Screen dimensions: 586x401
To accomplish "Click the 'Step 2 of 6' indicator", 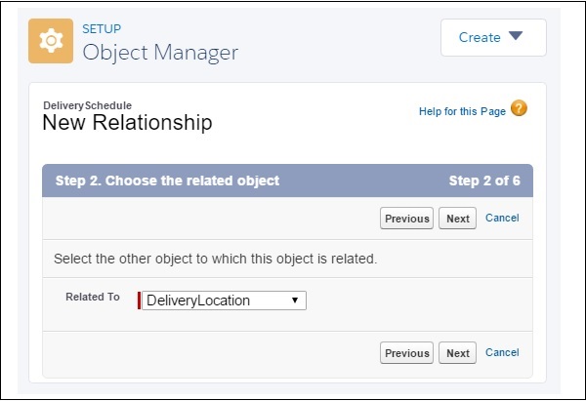I will (484, 180).
